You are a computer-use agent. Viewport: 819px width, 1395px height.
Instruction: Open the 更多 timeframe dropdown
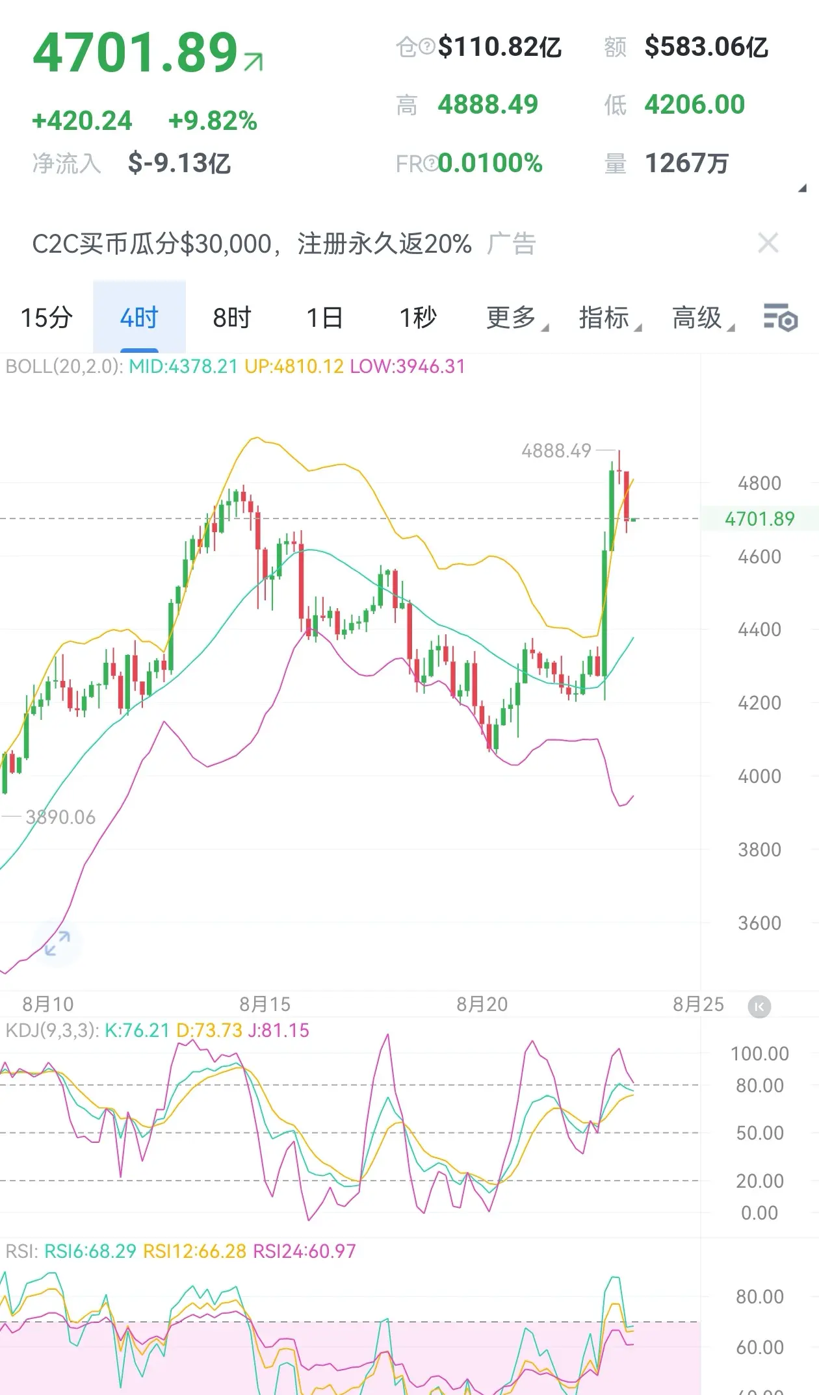[517, 318]
